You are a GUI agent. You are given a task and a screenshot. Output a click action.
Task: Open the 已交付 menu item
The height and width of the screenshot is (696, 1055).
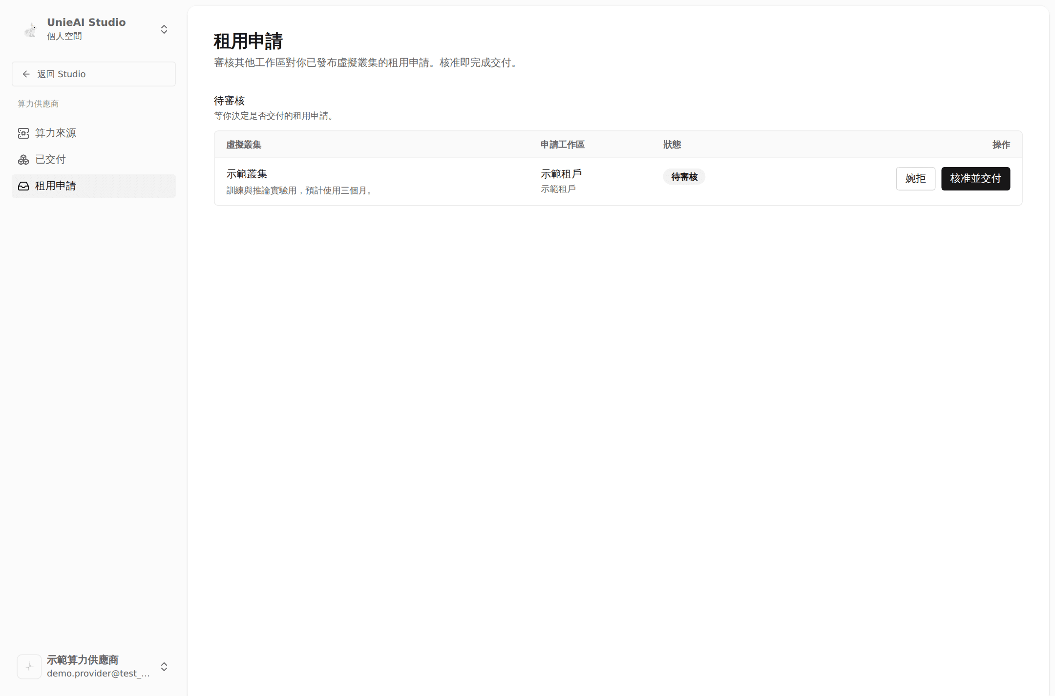94,160
